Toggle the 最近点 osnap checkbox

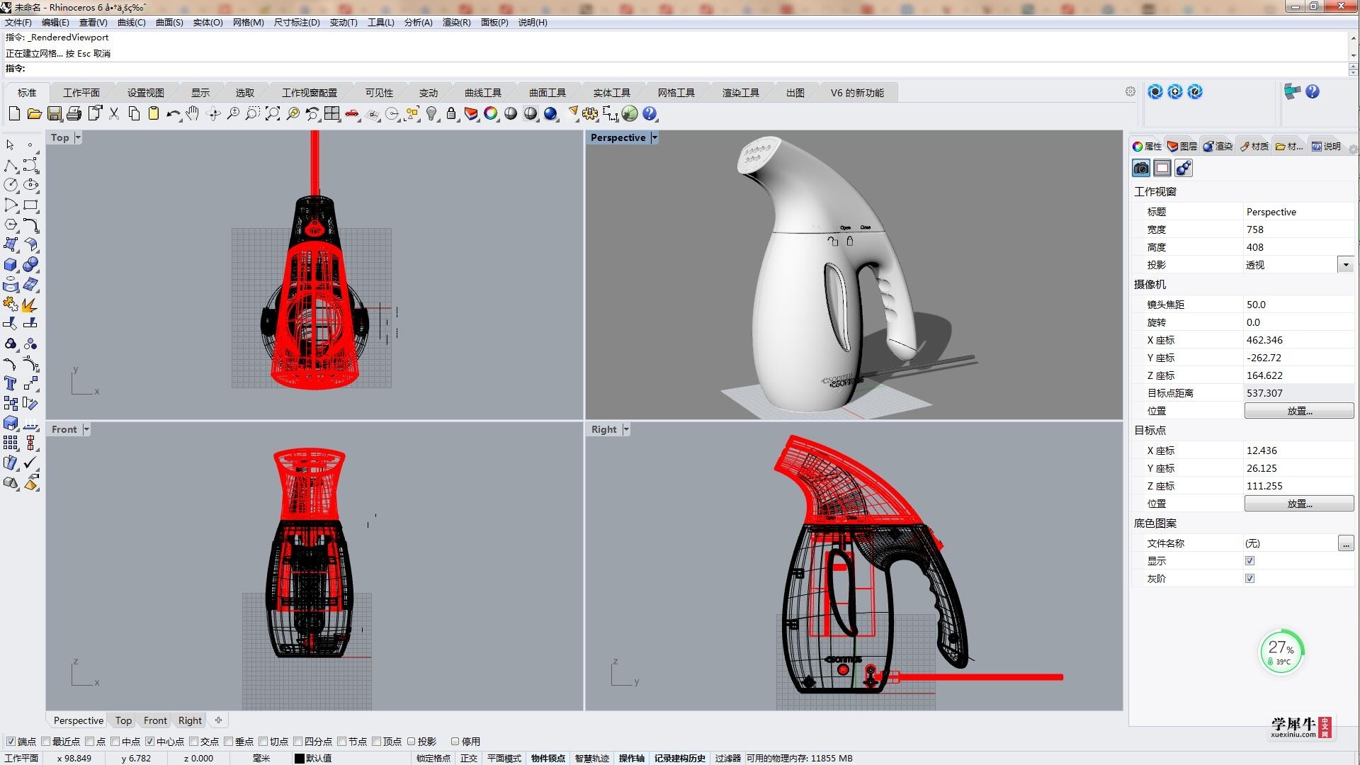click(x=46, y=742)
